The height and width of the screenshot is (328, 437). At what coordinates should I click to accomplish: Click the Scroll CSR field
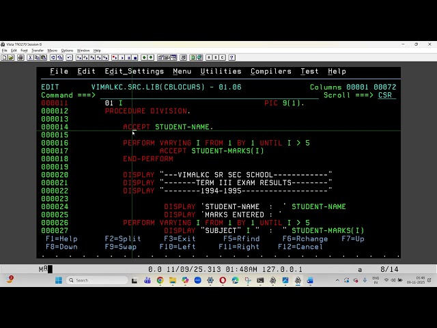(x=386, y=95)
